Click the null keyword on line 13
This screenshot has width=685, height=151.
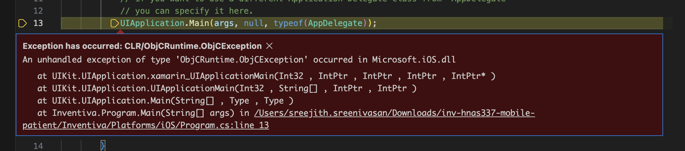coord(254,23)
